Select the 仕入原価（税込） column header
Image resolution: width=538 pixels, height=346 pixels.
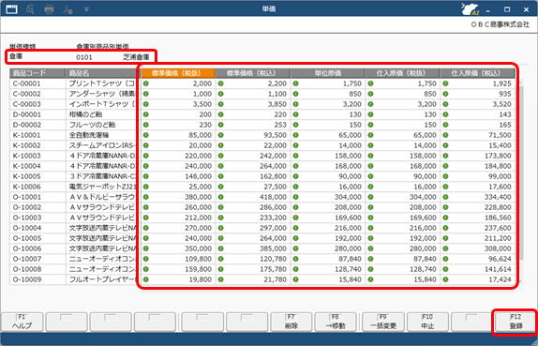tap(478, 73)
